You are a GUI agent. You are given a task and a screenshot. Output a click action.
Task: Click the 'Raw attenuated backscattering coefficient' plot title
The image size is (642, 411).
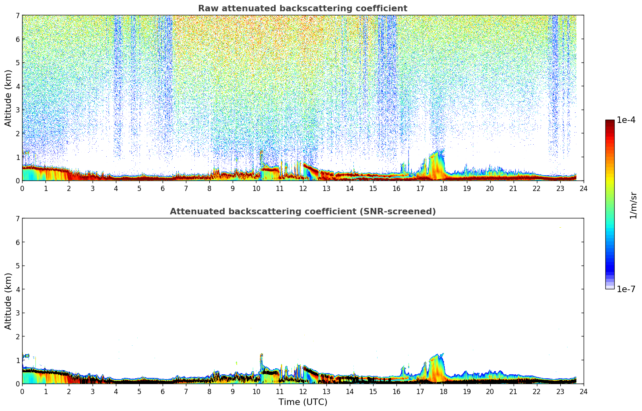coord(302,8)
